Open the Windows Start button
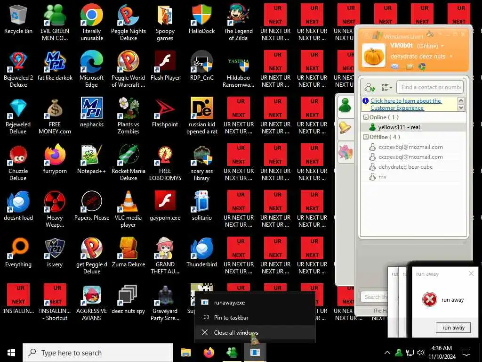Image resolution: width=482 pixels, height=362 pixels. point(11,353)
